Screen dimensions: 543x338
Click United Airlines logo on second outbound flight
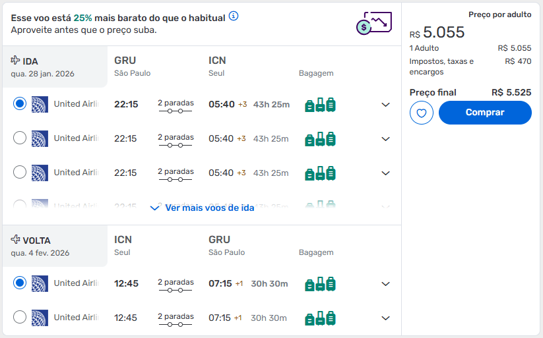click(40, 139)
